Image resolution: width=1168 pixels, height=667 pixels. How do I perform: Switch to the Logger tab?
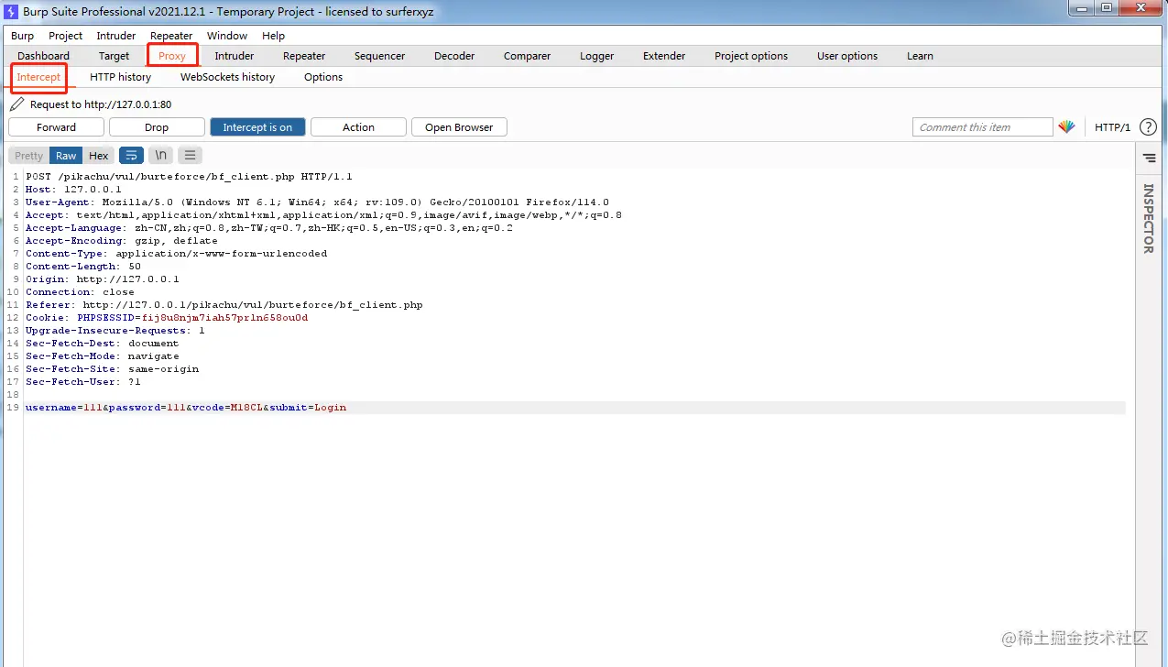click(597, 56)
